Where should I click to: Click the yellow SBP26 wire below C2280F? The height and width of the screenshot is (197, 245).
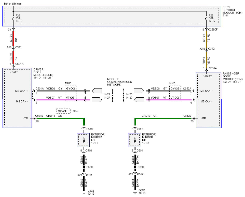coord(207,39)
